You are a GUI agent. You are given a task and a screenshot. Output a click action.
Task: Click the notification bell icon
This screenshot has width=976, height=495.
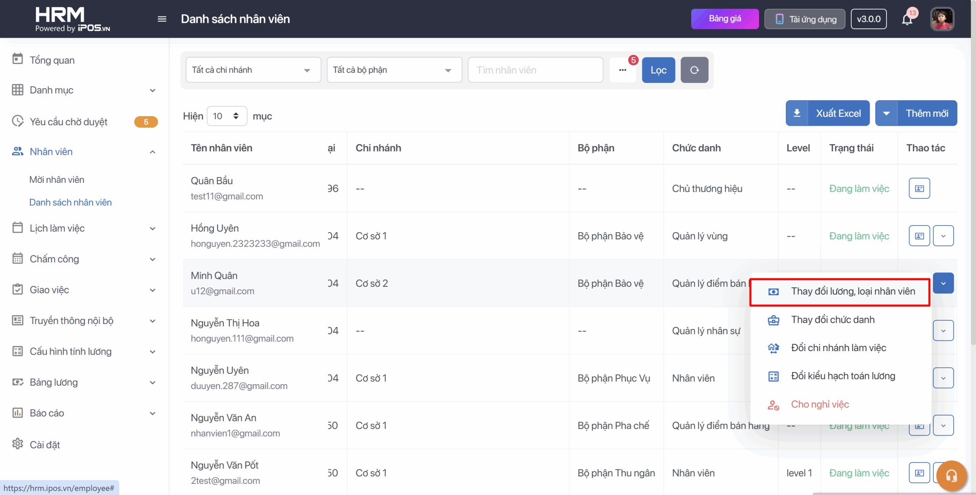[x=907, y=19]
